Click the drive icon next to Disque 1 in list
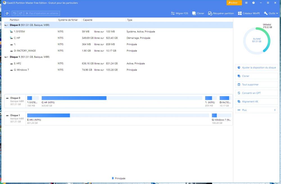This screenshot has width=281, height=184. pyautogui.click(x=6, y=57)
